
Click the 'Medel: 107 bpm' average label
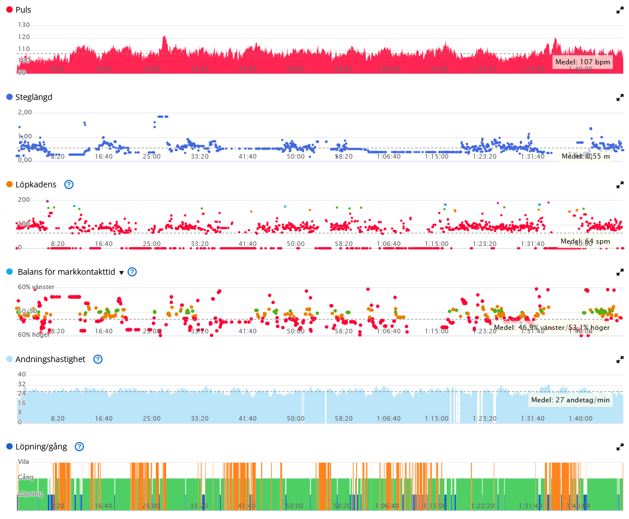click(x=582, y=61)
